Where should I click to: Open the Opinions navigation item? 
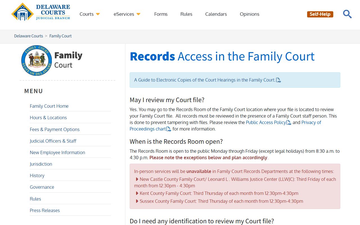pos(249,14)
